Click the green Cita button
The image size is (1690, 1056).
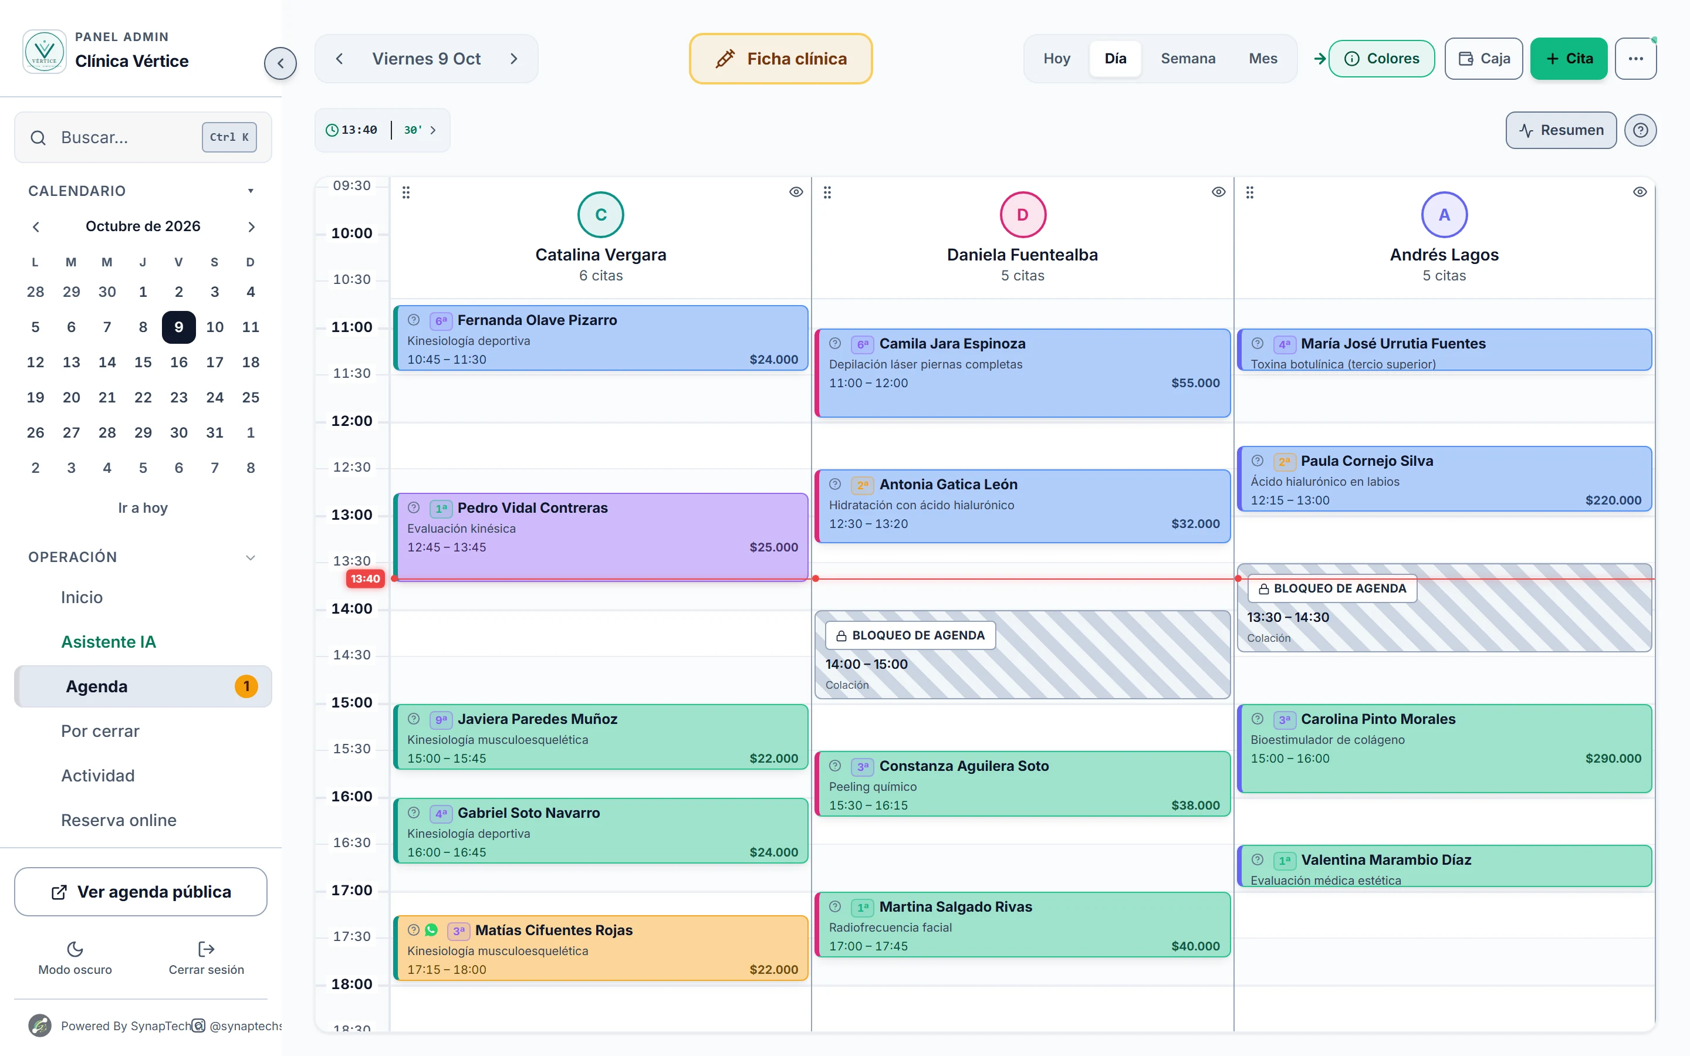click(x=1569, y=59)
